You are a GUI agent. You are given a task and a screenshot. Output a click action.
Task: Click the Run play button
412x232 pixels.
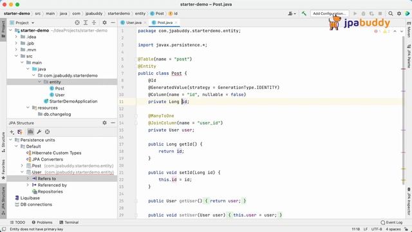tap(355, 14)
